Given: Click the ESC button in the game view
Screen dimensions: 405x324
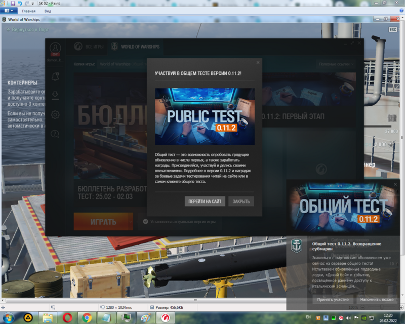Looking at the screenshot, I should (x=393, y=29).
